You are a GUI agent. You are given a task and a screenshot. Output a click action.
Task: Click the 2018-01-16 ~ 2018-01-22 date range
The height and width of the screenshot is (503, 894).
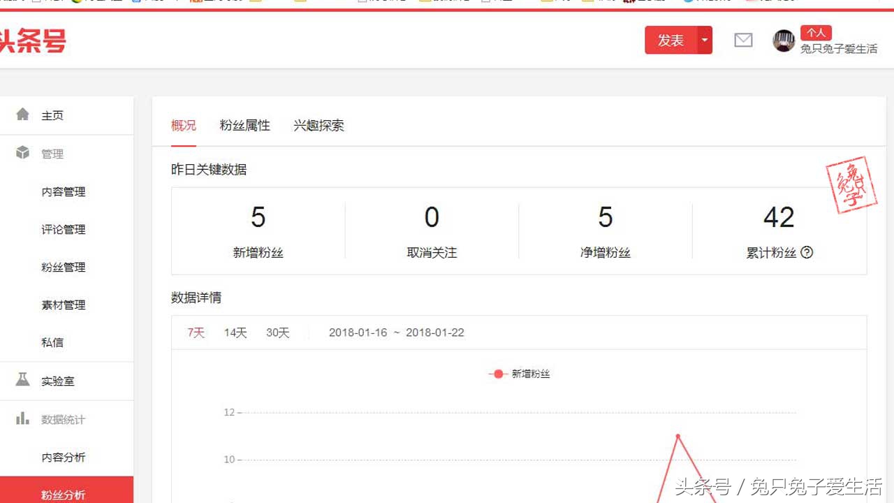[x=397, y=333]
